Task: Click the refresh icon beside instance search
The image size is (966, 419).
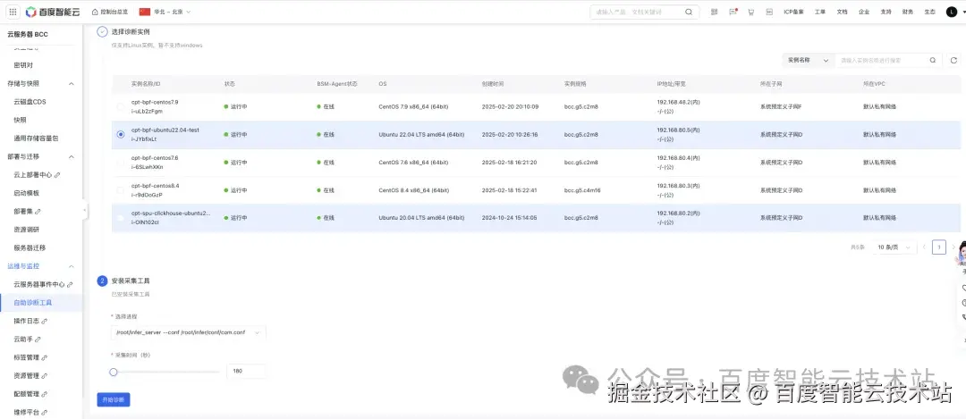Action: click(953, 60)
